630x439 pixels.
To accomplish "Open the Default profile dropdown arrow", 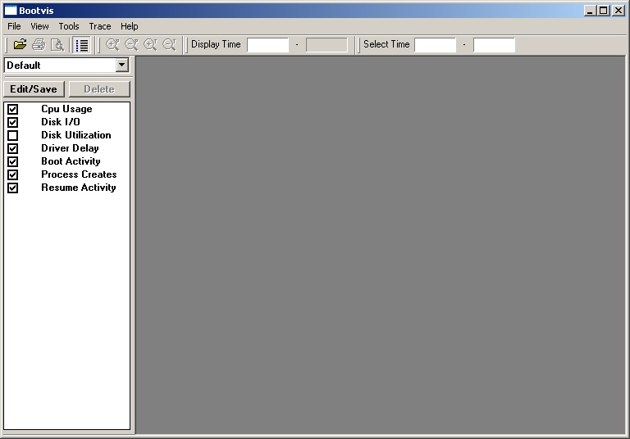I will coord(121,65).
